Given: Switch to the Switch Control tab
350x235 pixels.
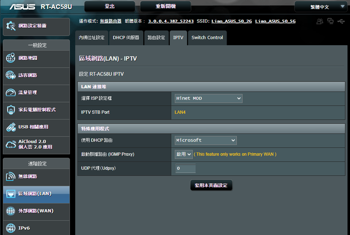Looking at the screenshot, I should pos(207,38).
